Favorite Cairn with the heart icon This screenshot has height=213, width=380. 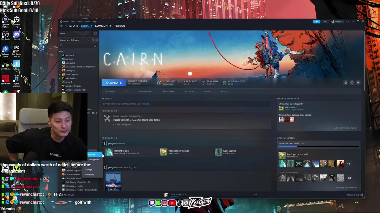[358, 83]
